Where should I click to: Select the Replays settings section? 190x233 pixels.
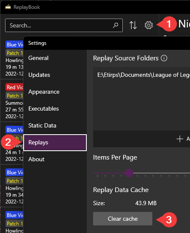tap(55, 143)
